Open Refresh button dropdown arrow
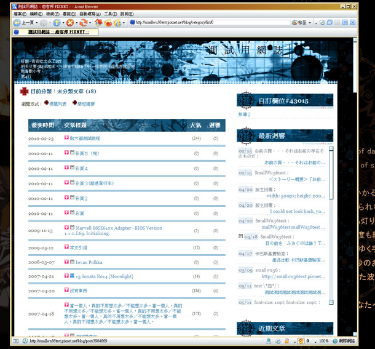Screen dimensions: 375x349 click(x=90, y=23)
